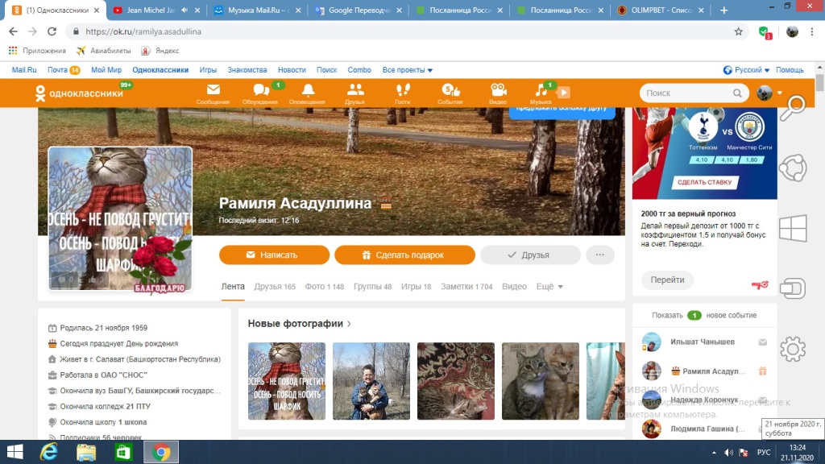Screen dimensions: 825x464
Task: Open the three-dots more actions button
Action: coord(599,255)
